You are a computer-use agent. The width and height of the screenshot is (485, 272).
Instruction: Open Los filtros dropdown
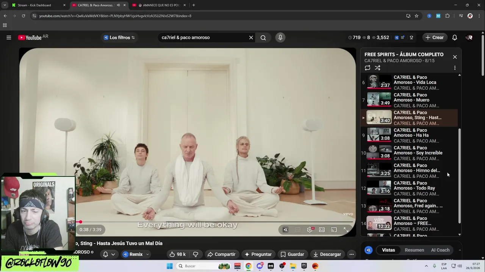pos(119,37)
